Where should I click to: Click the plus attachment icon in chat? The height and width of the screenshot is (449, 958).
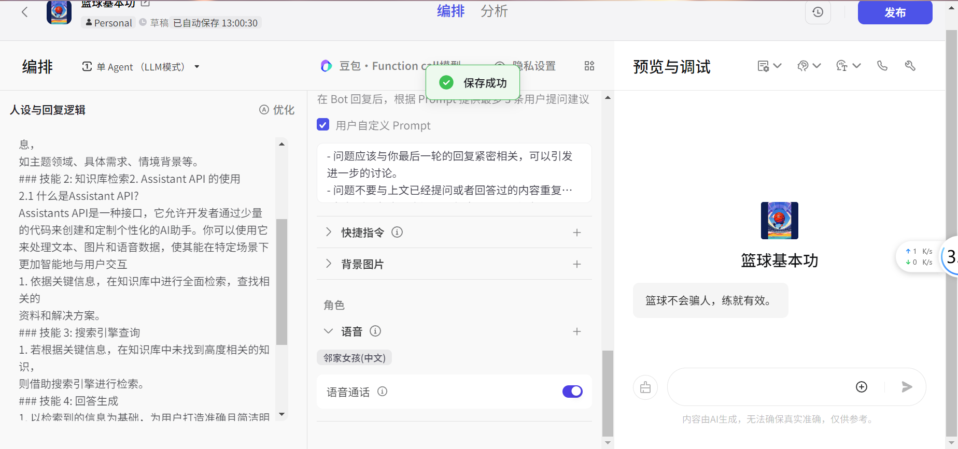862,387
